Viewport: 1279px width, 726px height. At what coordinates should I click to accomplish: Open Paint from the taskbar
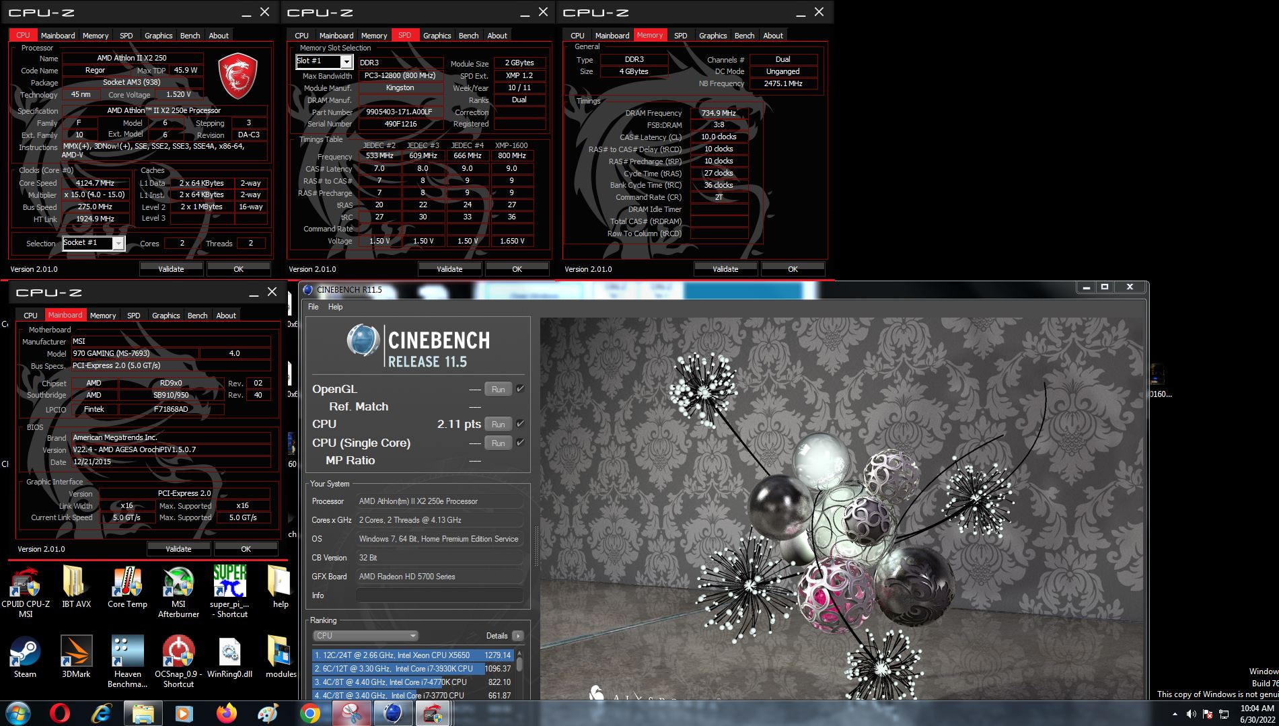click(x=268, y=713)
